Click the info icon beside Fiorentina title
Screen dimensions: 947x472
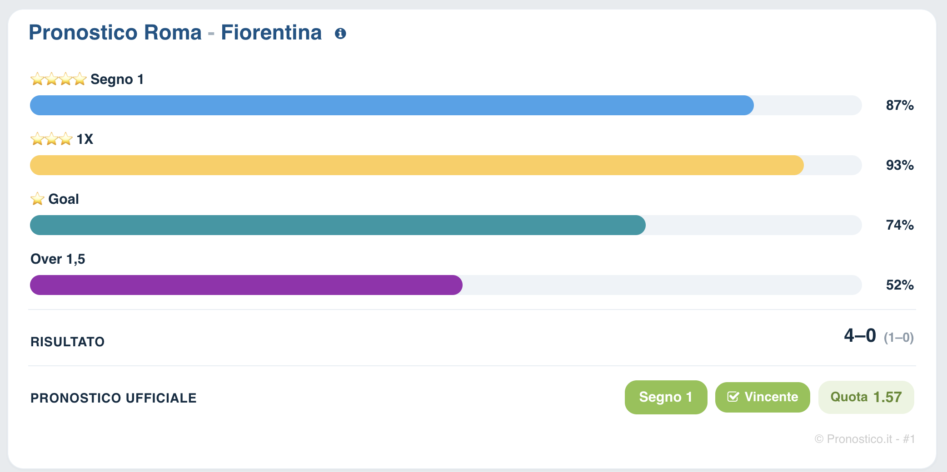click(340, 34)
